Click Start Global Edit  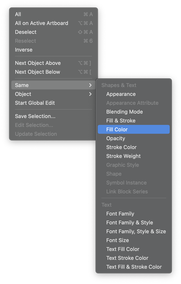tap(35, 103)
